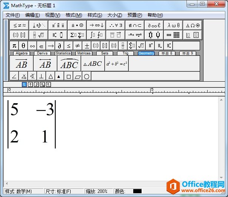The width and height of the screenshot is (228, 197).
Task: Insert the triangle ABC expression
Action: pos(92,64)
